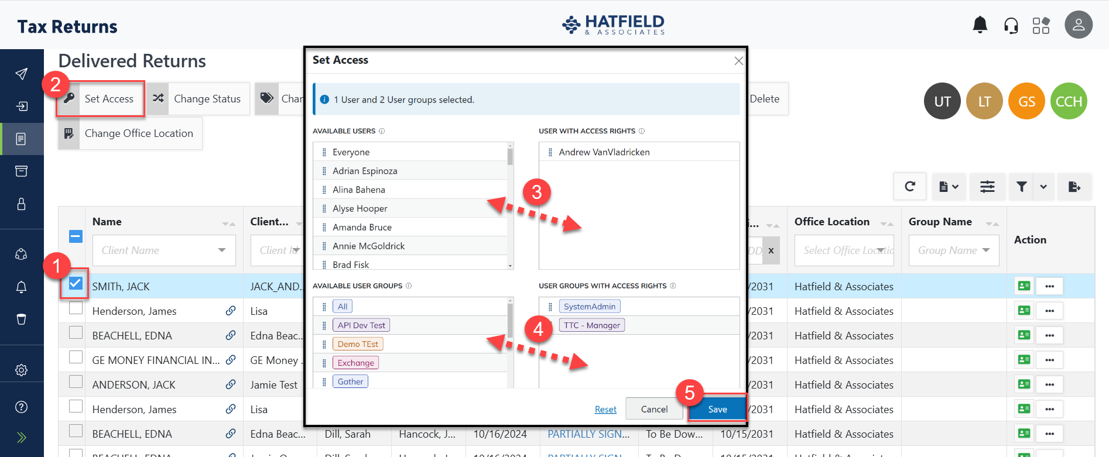Screen dimensions: 1109x457
Task: Click the notification bell in the header
Action: click(980, 25)
